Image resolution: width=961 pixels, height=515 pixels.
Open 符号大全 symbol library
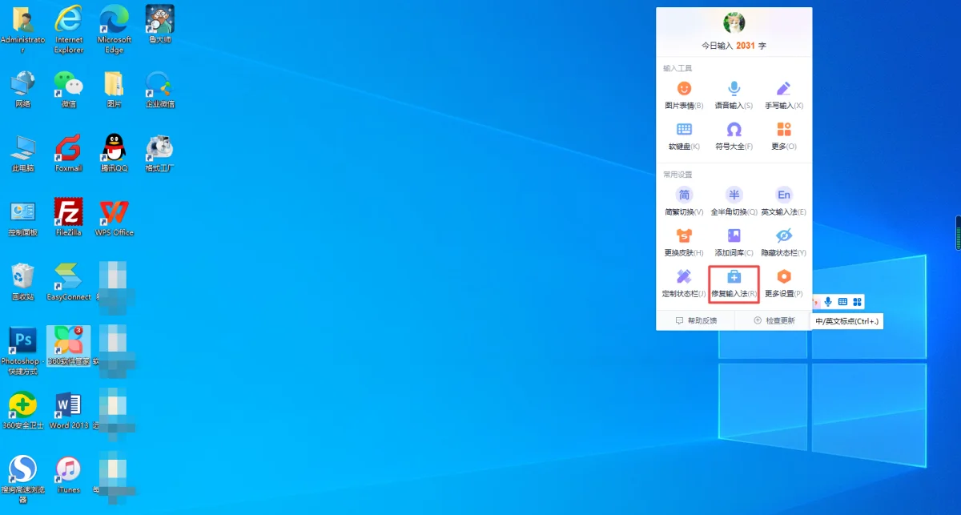[734, 130]
